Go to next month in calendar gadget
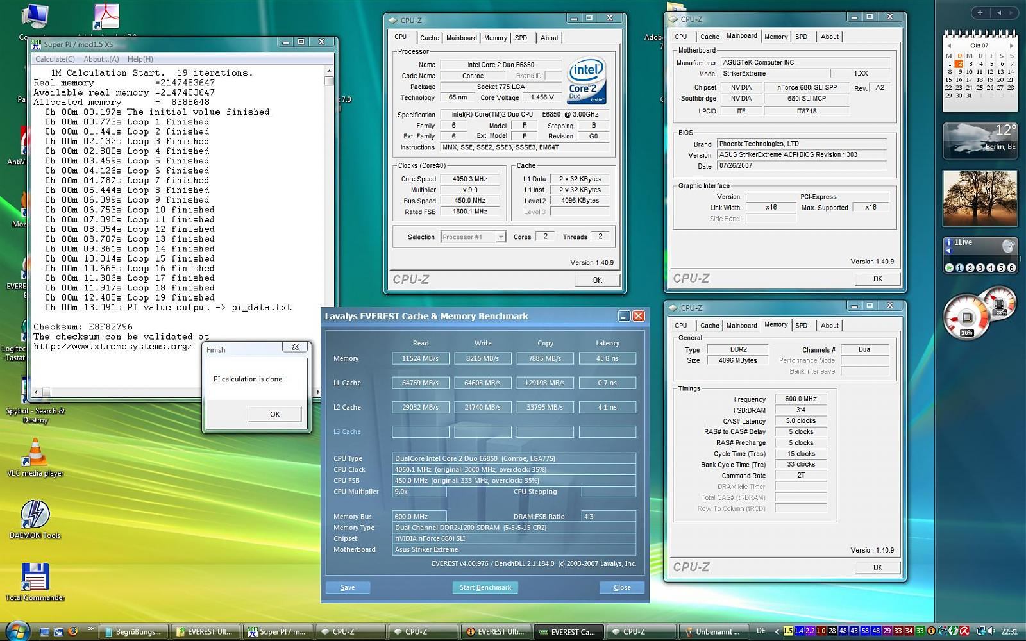Image resolution: width=1026 pixels, height=641 pixels. pos(1011,46)
